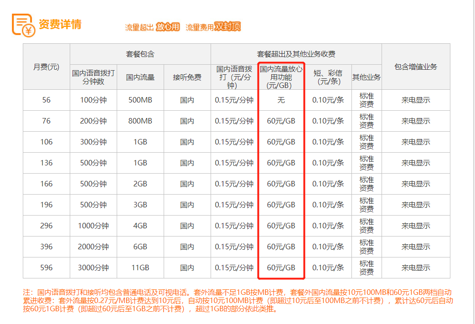This screenshot has height=324, width=475.
Task: Click the 3000分钟 cell
Action: pyautogui.click(x=93, y=267)
